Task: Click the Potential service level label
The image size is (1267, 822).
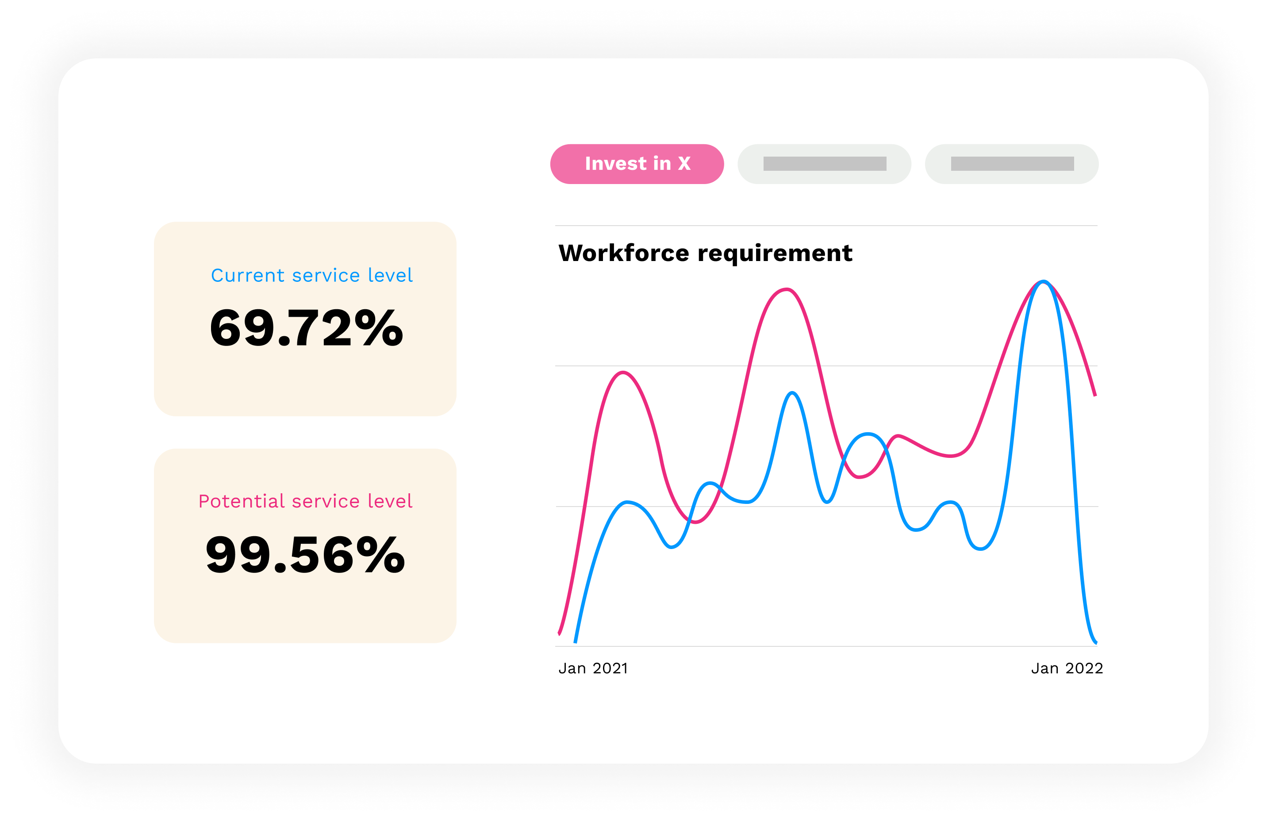Action: [x=305, y=501]
